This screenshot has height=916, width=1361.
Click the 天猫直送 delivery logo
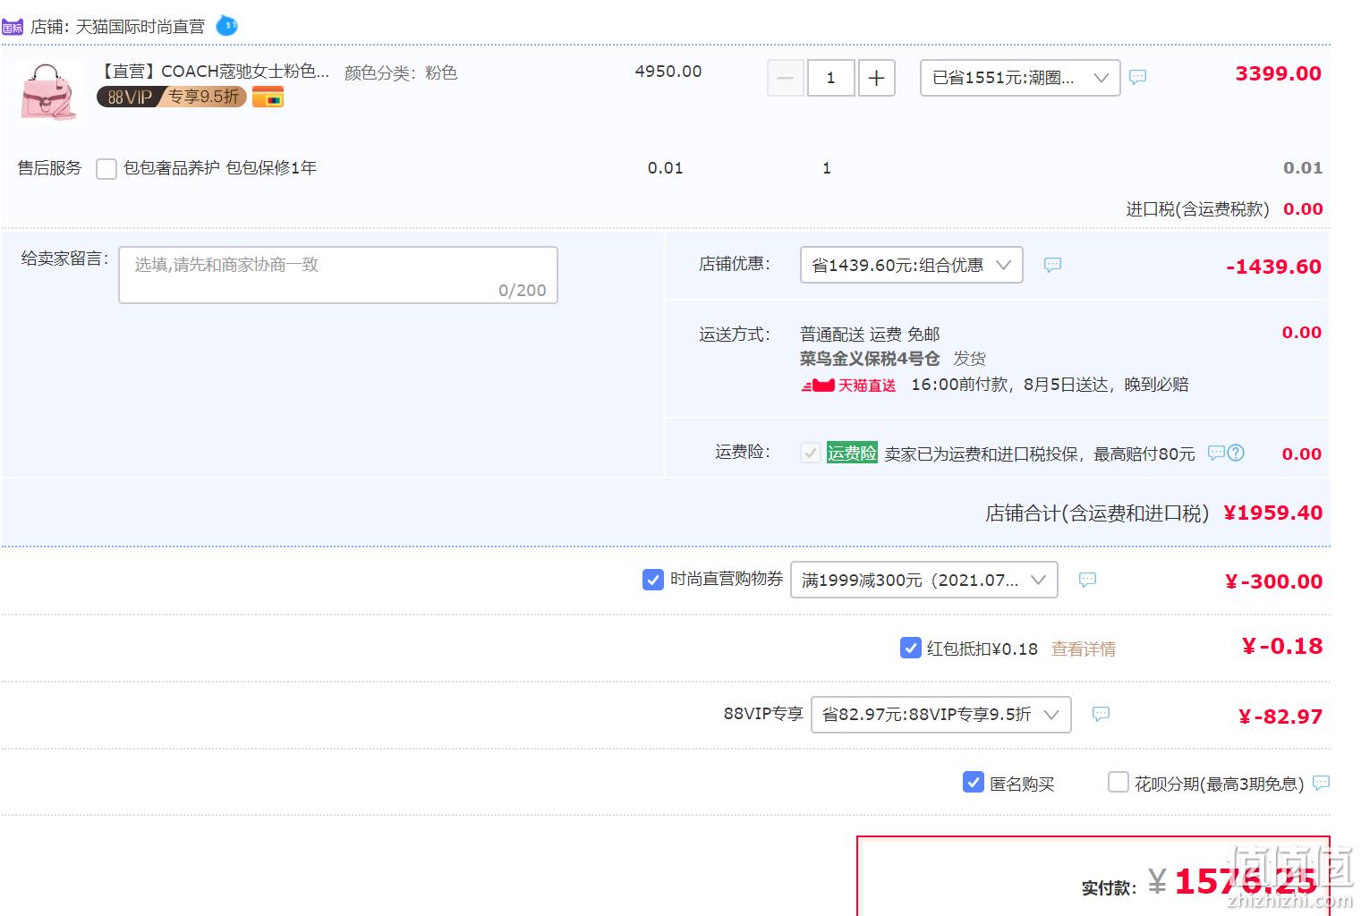848,386
